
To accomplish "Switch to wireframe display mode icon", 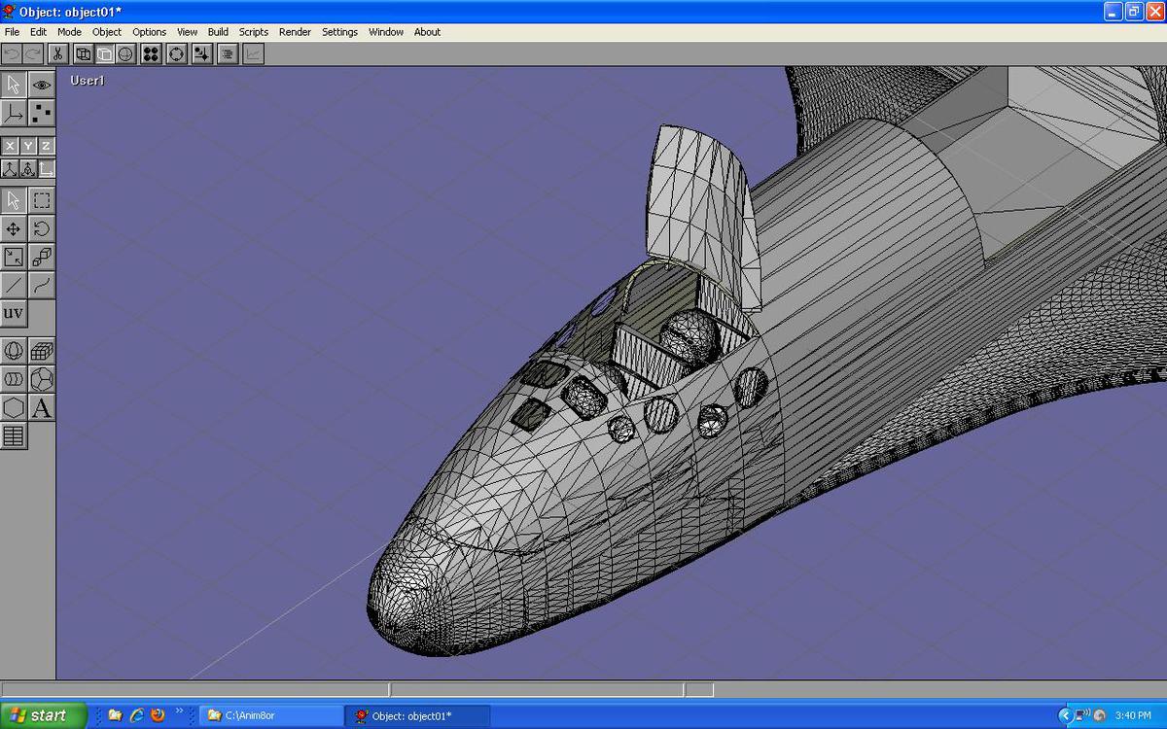I will (84, 54).
